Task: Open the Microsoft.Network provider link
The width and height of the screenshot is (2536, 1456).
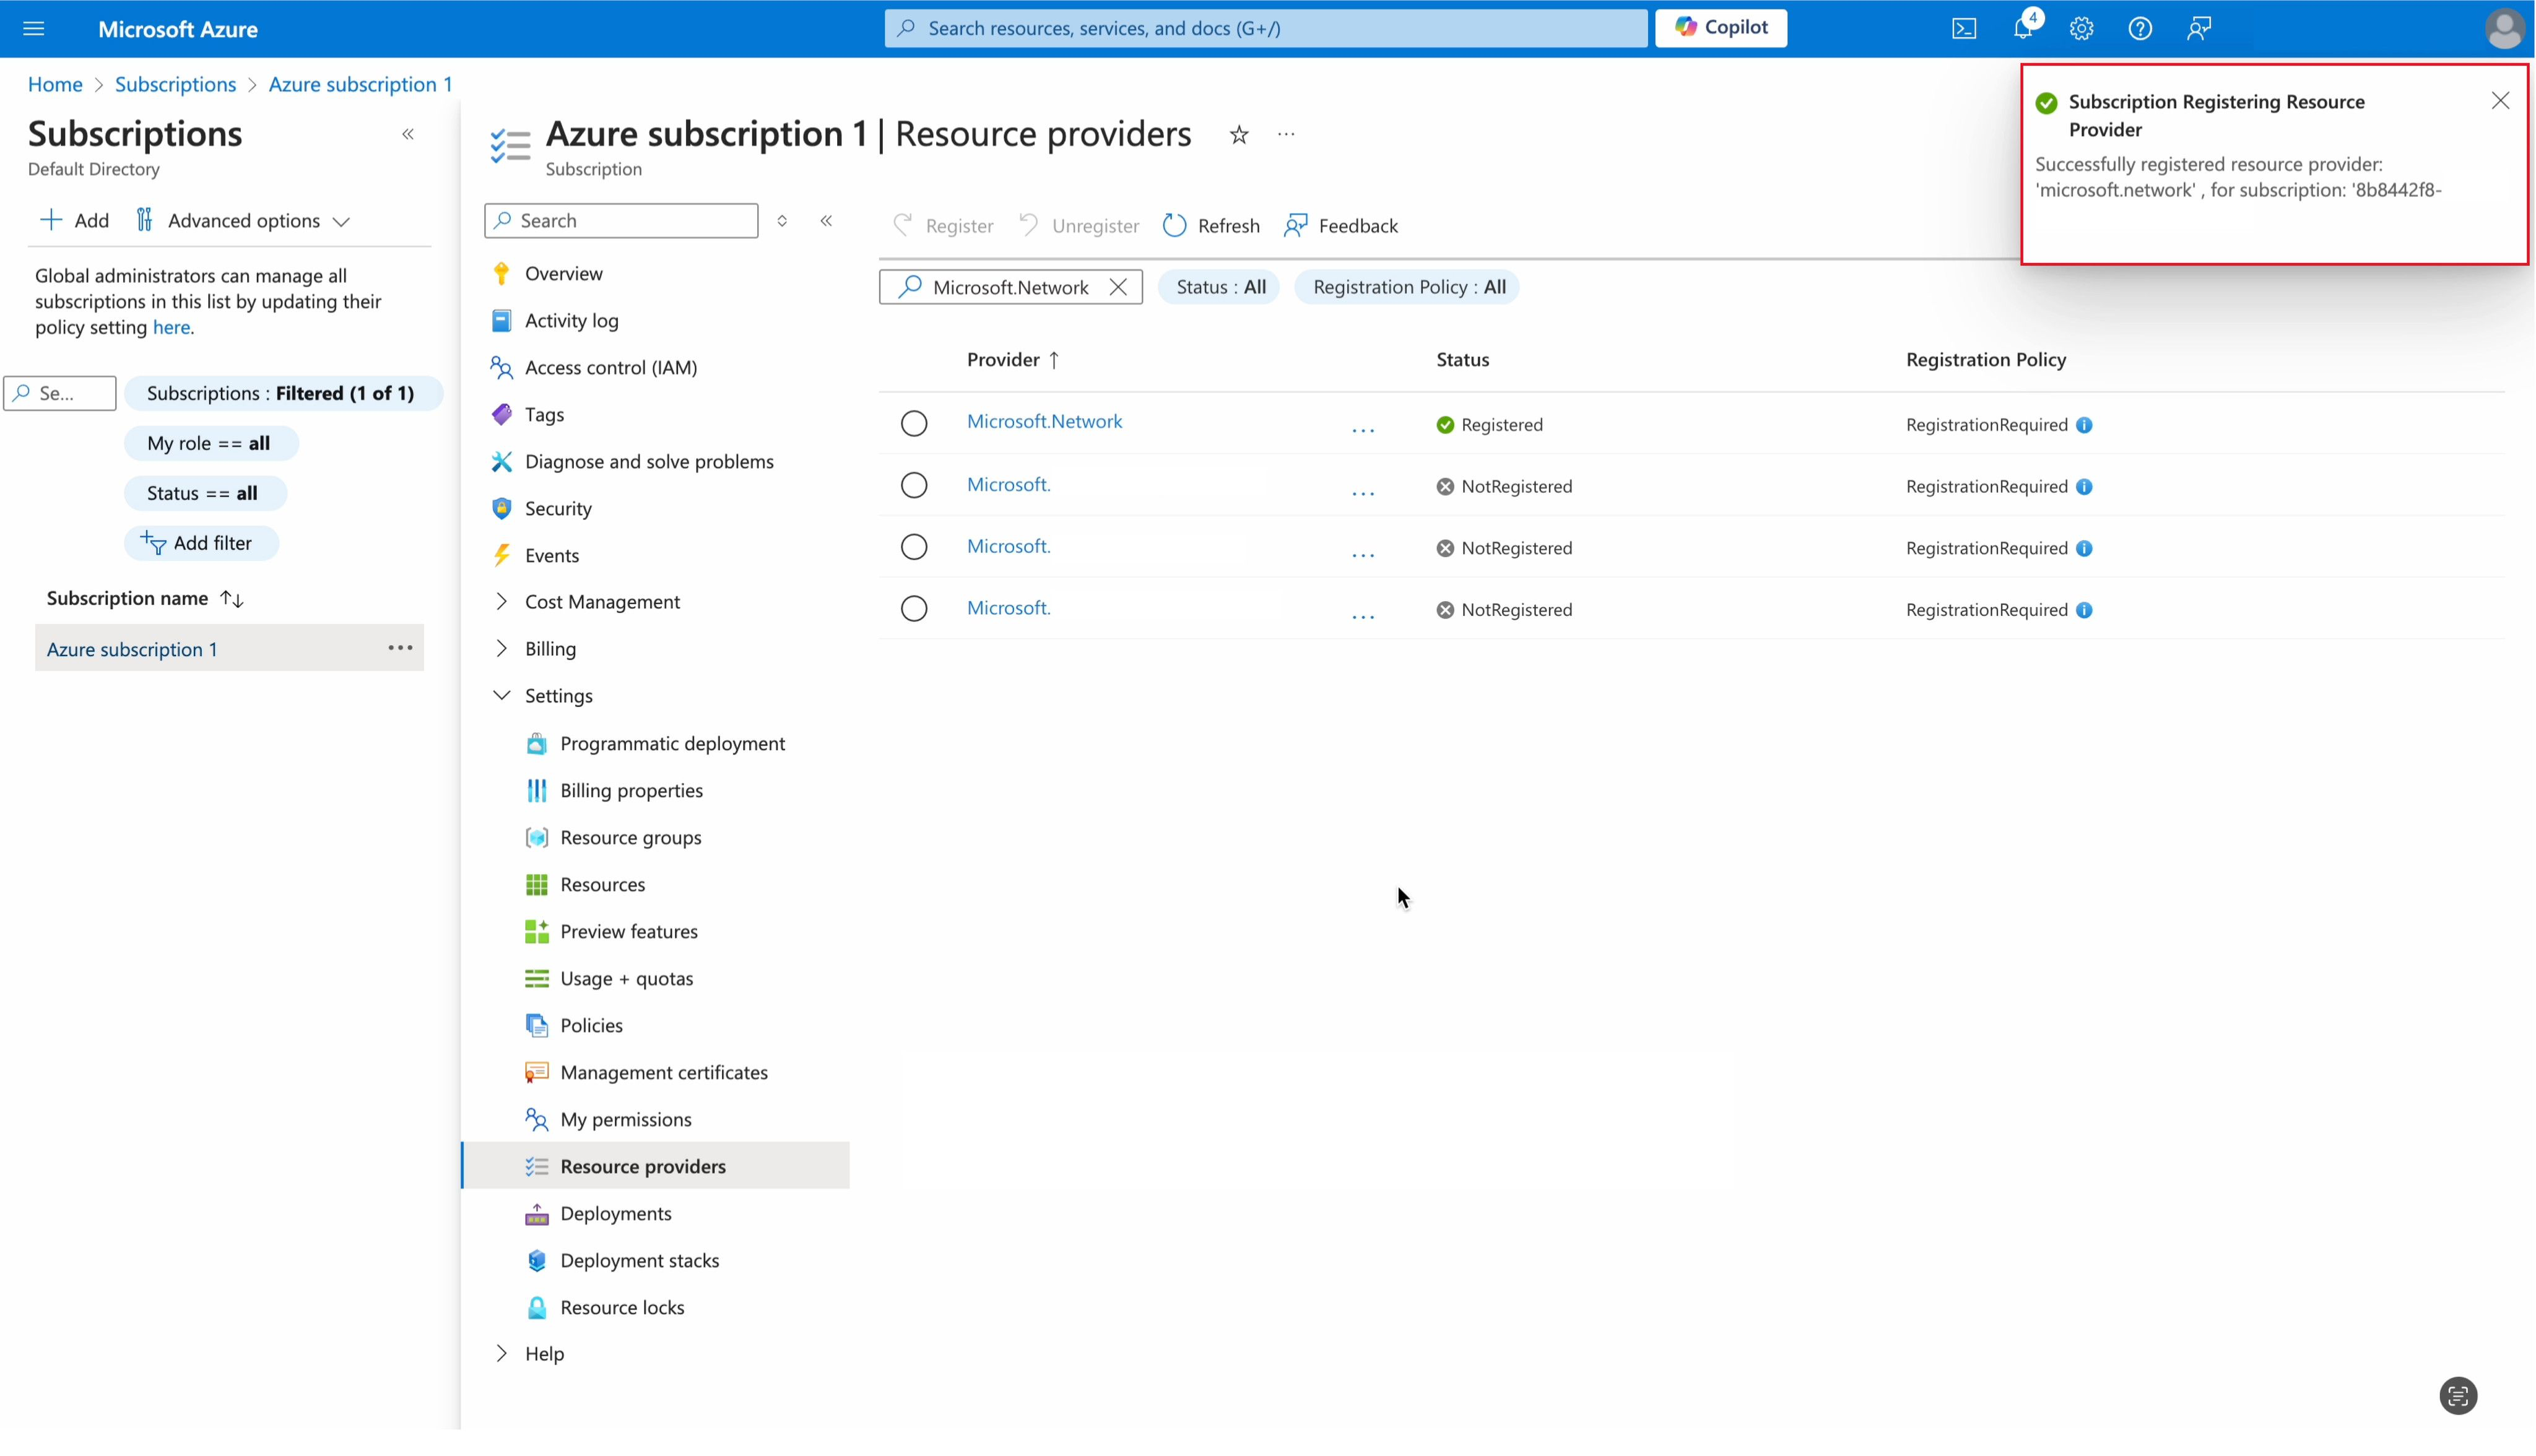Action: [x=1044, y=421]
